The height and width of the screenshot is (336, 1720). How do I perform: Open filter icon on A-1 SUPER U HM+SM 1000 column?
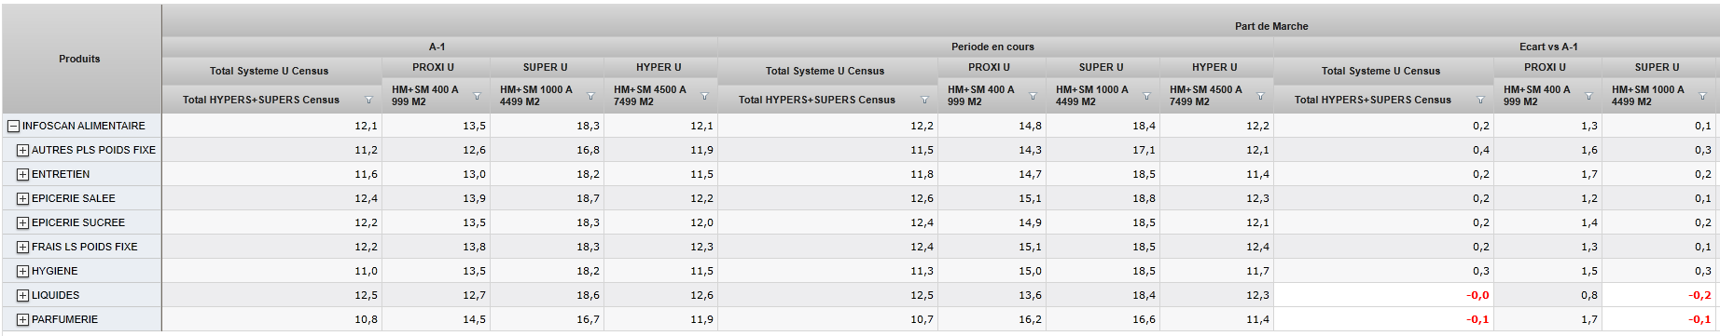[590, 96]
